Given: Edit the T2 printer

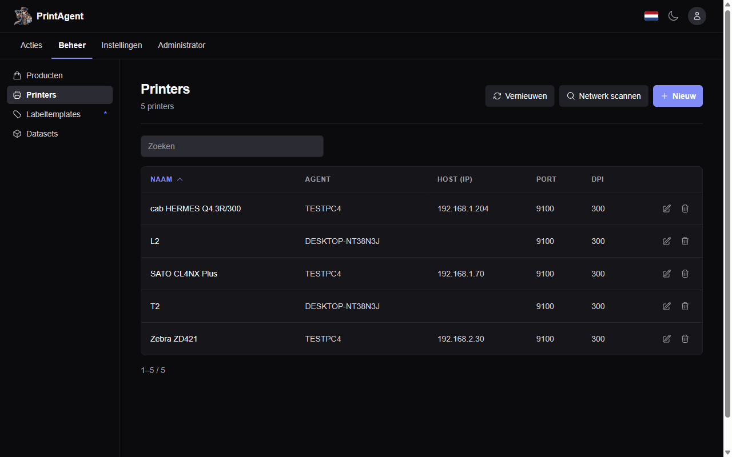Looking at the screenshot, I should tap(666, 306).
